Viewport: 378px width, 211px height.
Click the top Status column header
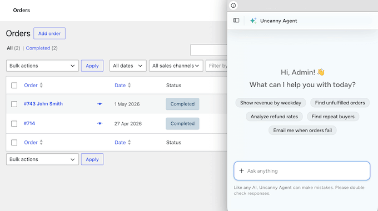[173, 86]
